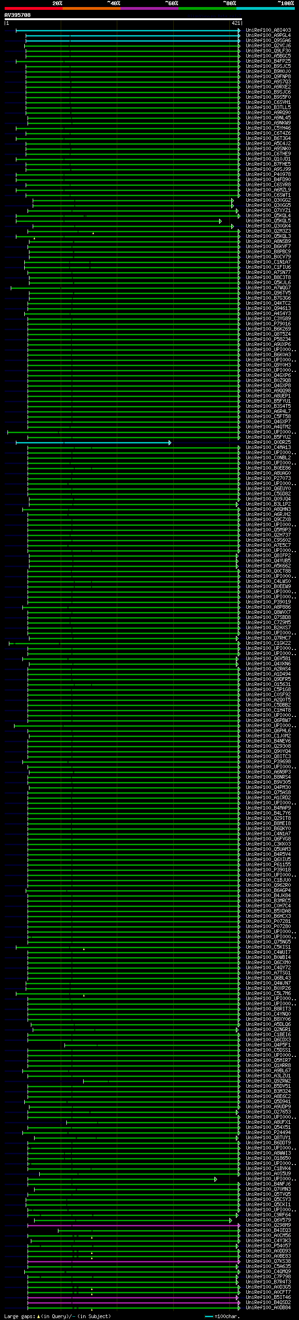Open hit UniRef100_Q9SGA6
The image size is (299, 1320).
coord(268,40)
